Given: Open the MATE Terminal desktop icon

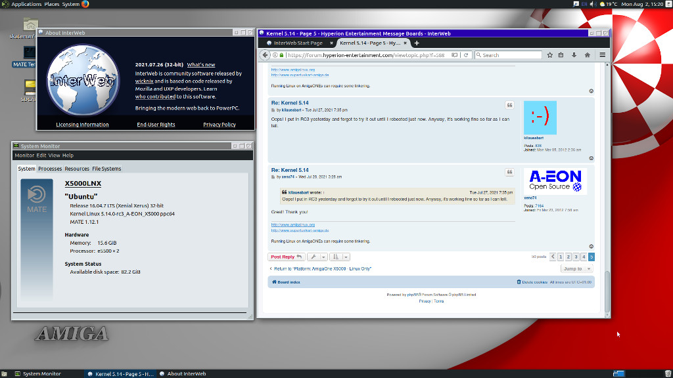Looking at the screenshot, I should coord(29,52).
